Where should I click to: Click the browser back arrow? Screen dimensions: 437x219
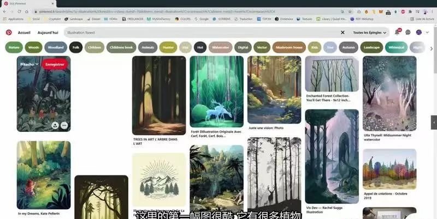coord(4,11)
